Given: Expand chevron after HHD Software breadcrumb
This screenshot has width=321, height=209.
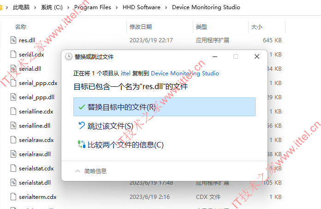Looking at the screenshot, I should 166,7.
